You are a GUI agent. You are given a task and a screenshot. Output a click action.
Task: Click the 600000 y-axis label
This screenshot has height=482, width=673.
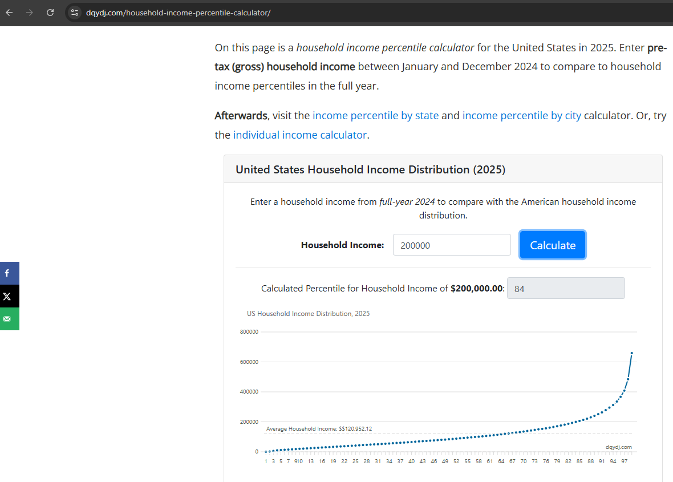249,362
